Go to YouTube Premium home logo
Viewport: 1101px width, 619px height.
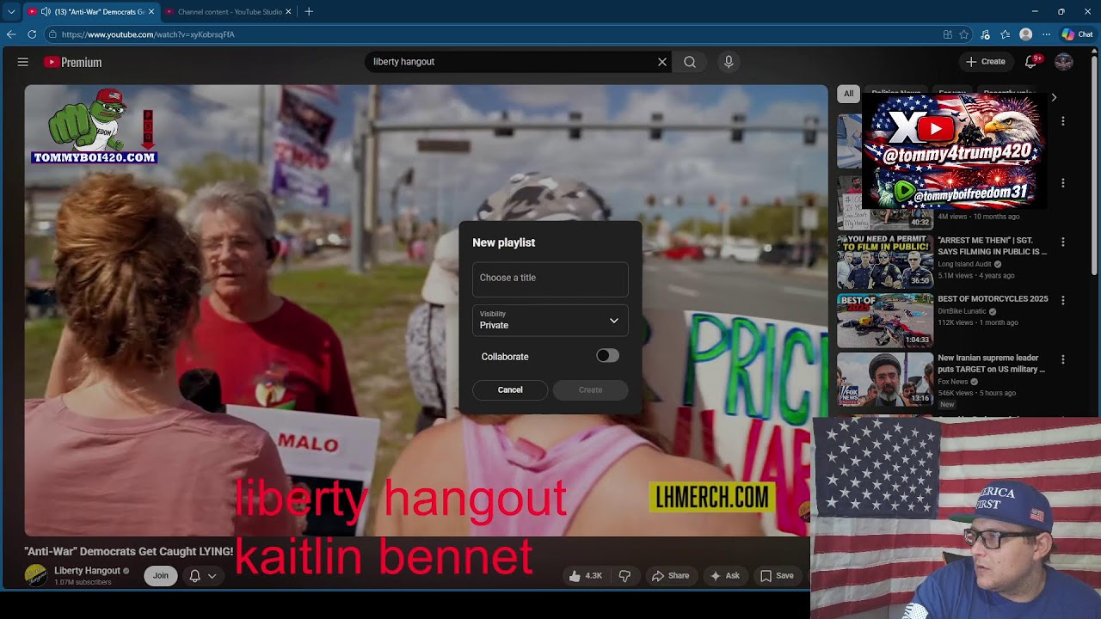pyautogui.click(x=73, y=62)
